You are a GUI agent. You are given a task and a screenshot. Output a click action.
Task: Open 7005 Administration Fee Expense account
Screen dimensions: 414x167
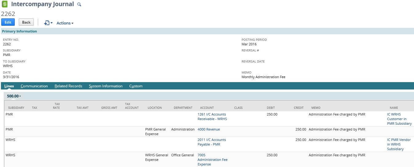212,160
